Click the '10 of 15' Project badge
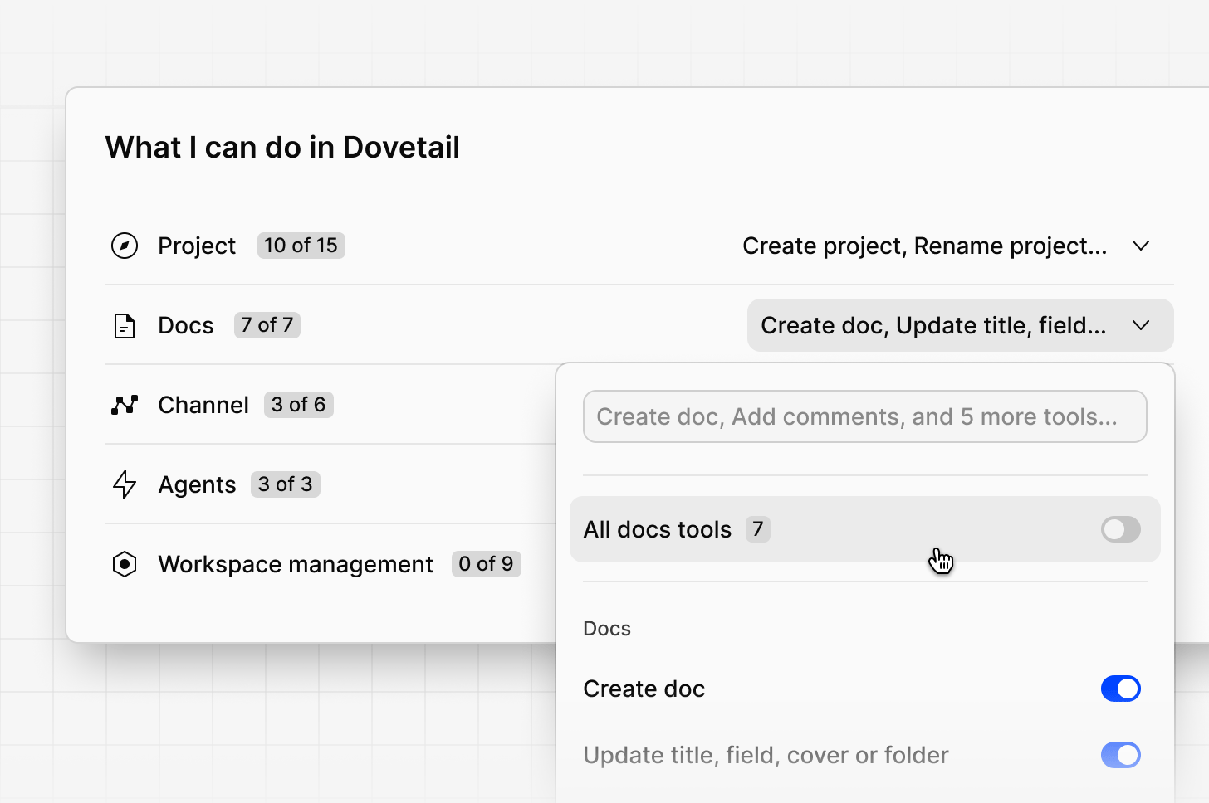This screenshot has width=1209, height=803. point(301,246)
